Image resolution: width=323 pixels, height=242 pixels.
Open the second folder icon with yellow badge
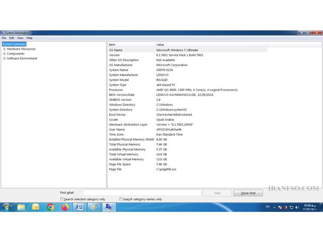click(x=36, y=207)
